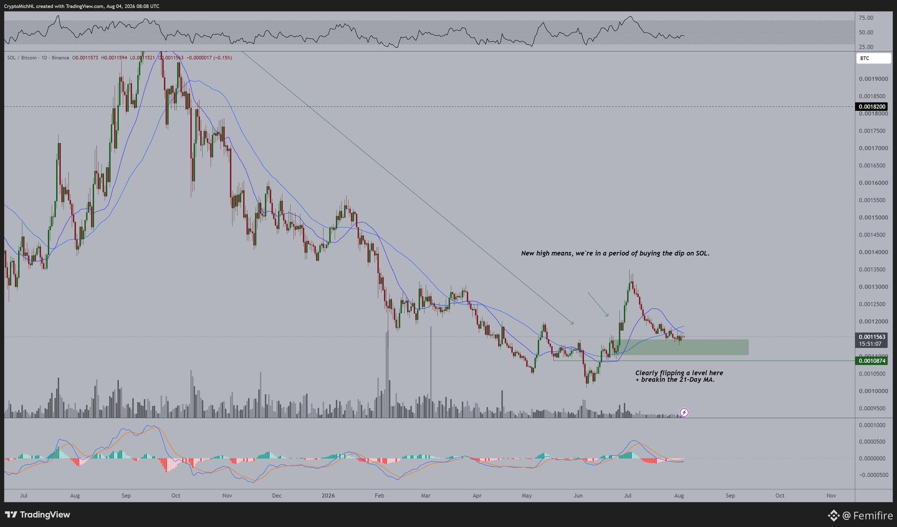Click the 75.00 RSI scale label
This screenshot has width=897, height=527.
[x=866, y=18]
